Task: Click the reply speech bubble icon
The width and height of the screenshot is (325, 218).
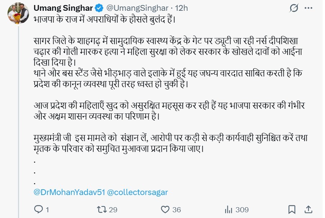Action: pyautogui.click(x=38, y=209)
